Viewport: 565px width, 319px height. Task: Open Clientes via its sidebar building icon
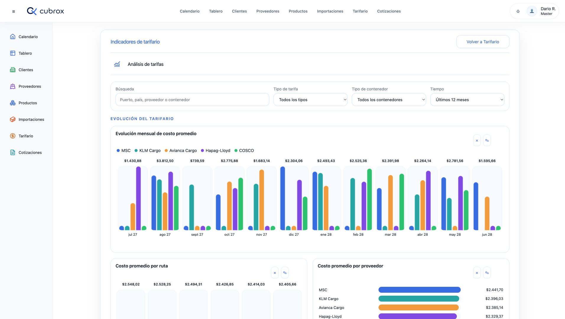[x=13, y=70]
